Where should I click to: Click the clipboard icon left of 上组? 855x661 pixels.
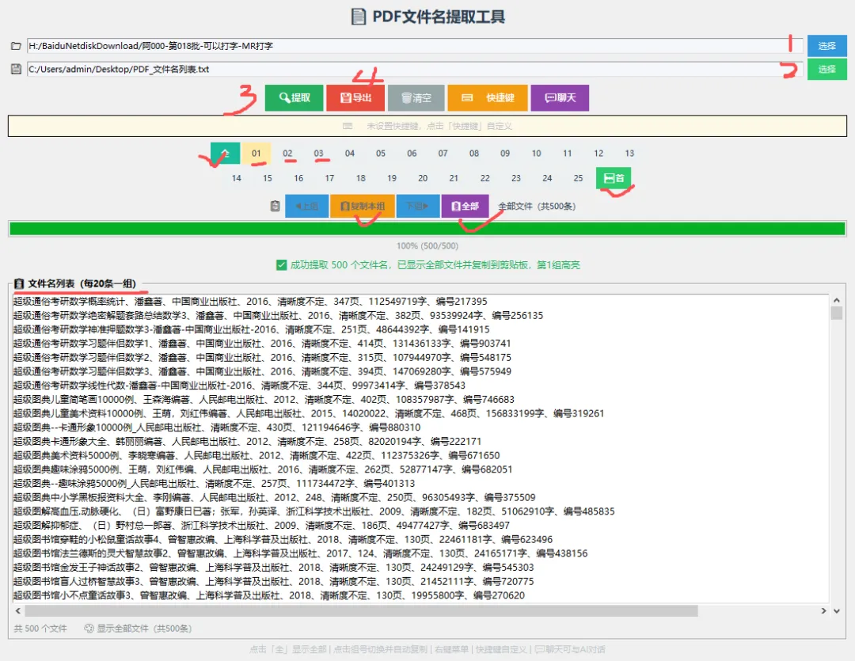click(x=275, y=206)
